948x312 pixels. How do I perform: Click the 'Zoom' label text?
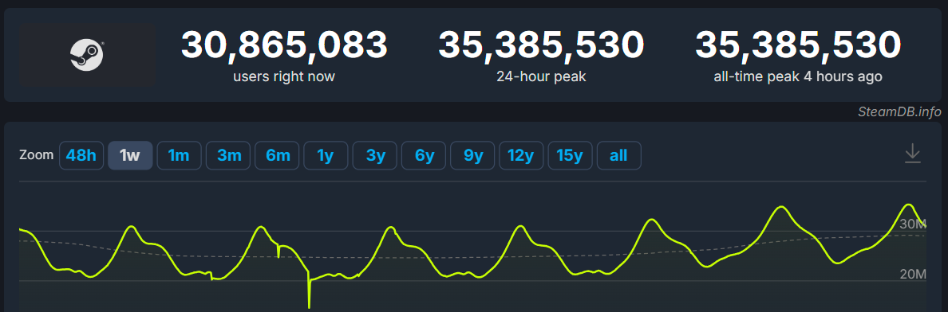coord(36,155)
